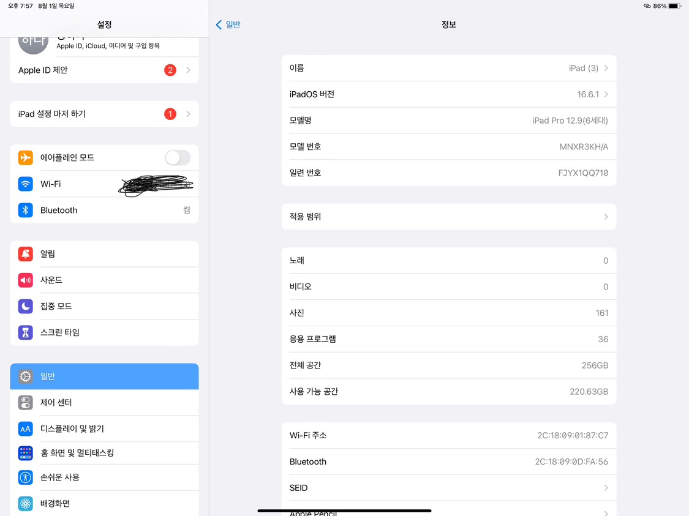Screen dimensions: 689x516
Task: Tap the 스크린 타임 hourglass icon
Action: click(25, 332)
